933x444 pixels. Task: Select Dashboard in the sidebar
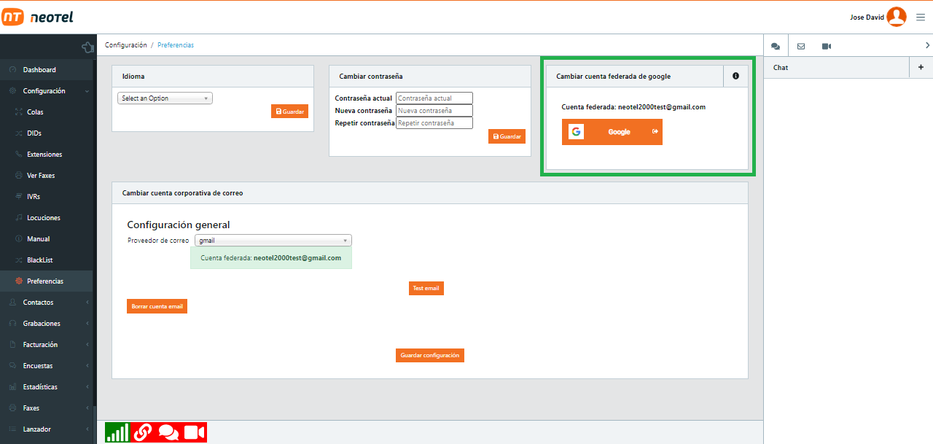pyautogui.click(x=39, y=70)
